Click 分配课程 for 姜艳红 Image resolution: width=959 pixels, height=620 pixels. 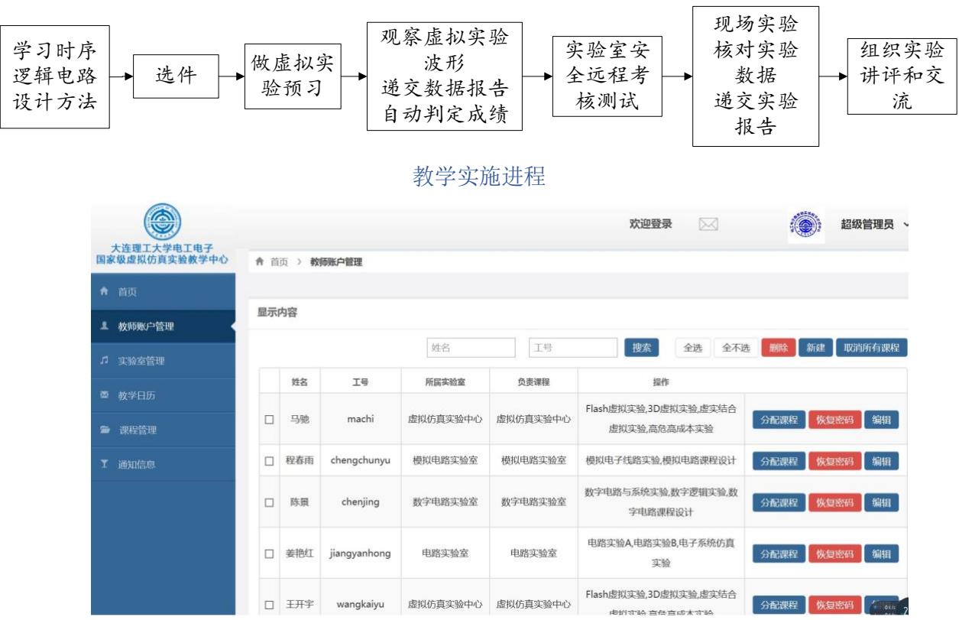(x=779, y=554)
